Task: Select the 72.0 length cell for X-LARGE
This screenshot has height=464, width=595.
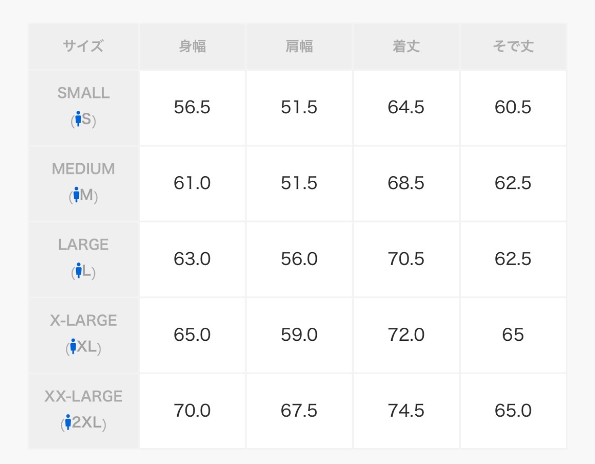Action: point(406,335)
